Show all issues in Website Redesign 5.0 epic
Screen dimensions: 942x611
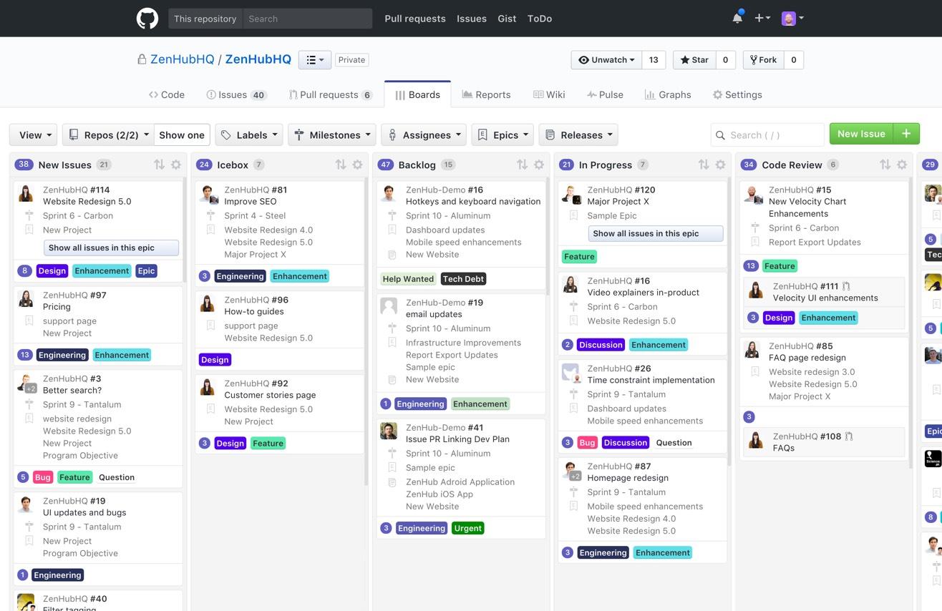click(111, 248)
